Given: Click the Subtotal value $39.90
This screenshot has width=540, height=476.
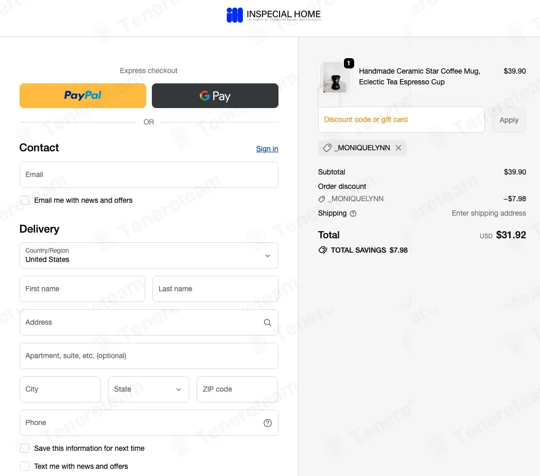Looking at the screenshot, I should [x=515, y=172].
